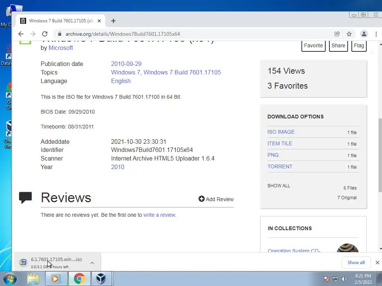This screenshot has height=286, width=382.
Task: Click the scrollbar down arrow
Action: tap(380, 249)
